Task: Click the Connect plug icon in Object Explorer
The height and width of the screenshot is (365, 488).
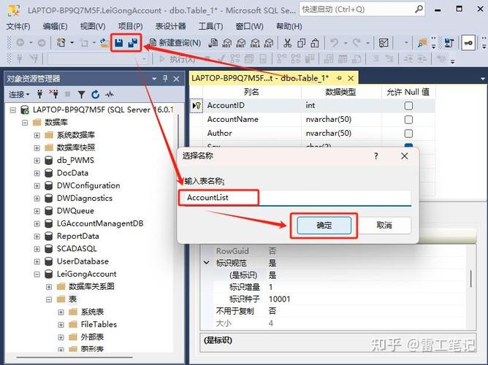Action: point(39,94)
